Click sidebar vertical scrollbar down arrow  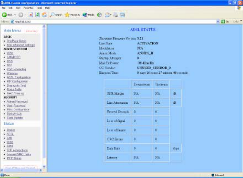tap(44, 167)
